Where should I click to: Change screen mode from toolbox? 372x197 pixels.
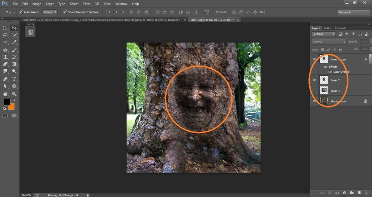[14, 115]
